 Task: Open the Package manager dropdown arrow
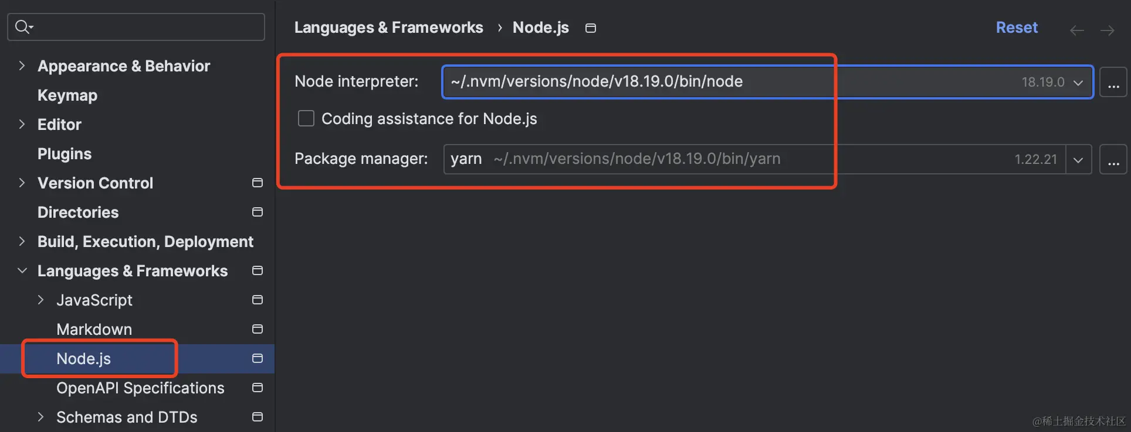pyautogui.click(x=1078, y=160)
